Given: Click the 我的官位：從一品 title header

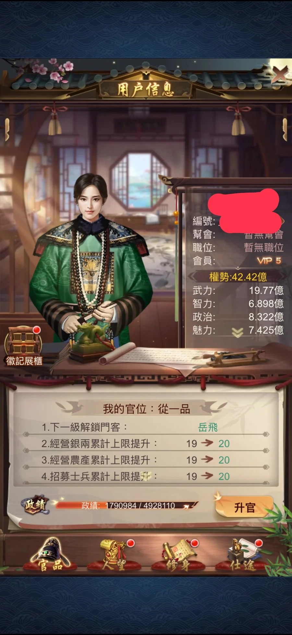Looking at the screenshot, I should 146,409.
